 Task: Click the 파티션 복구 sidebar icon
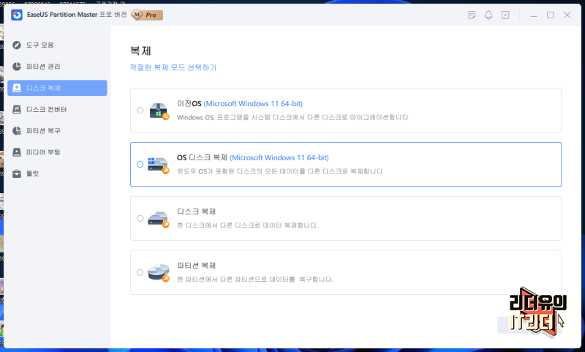17,131
